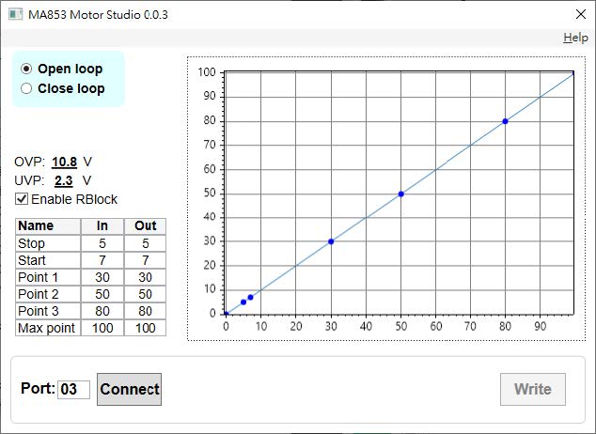This screenshot has height=434, width=596.
Task: Select the blue curve point at 80
Action: (x=505, y=121)
